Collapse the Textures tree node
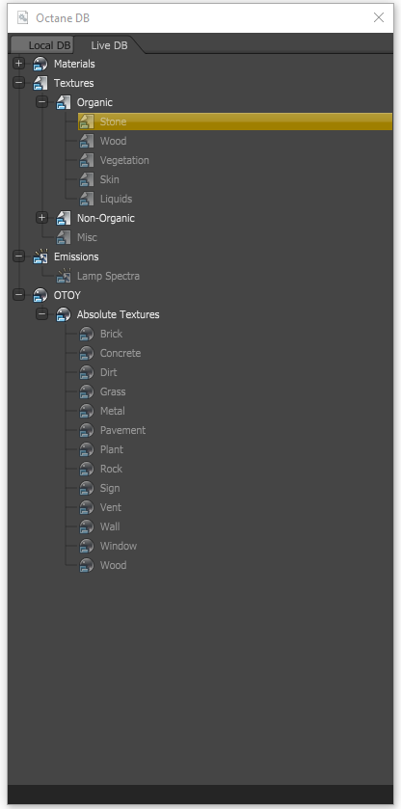 point(18,83)
